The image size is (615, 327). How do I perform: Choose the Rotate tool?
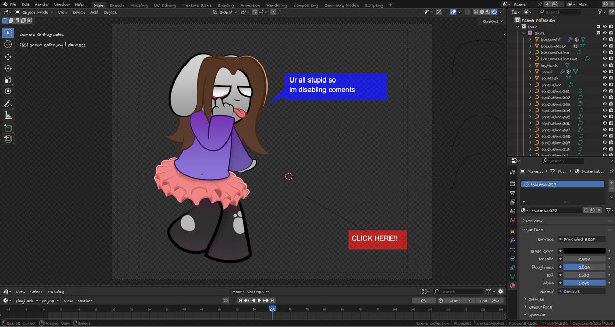pyautogui.click(x=8, y=68)
